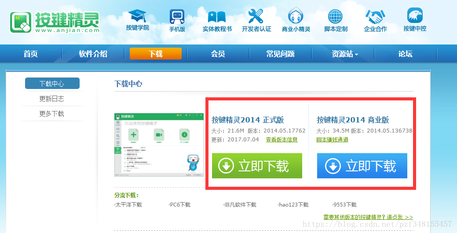The width and height of the screenshot is (457, 233).
Task: Open 软件介绍 navigation item
Action: [x=93, y=54]
